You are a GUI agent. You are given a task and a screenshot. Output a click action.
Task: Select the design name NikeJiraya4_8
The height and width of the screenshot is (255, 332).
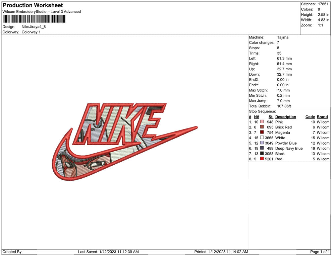click(x=34, y=27)
